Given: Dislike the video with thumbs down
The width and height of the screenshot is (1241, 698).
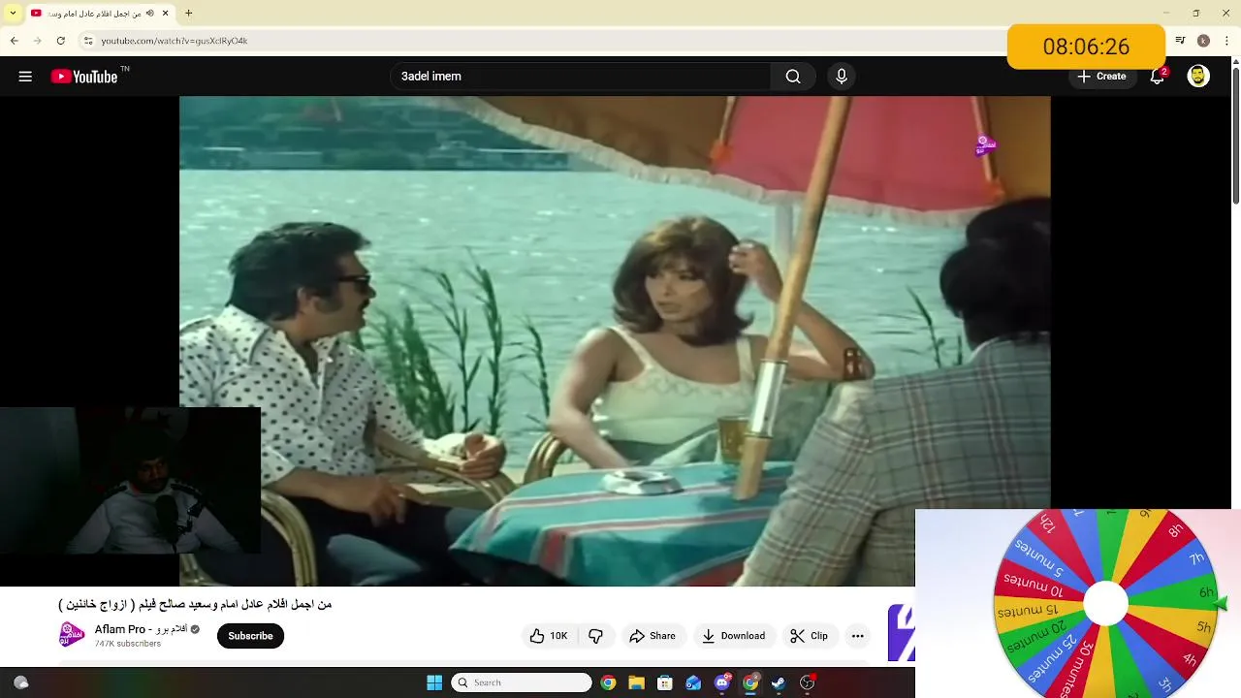Looking at the screenshot, I should [x=595, y=636].
